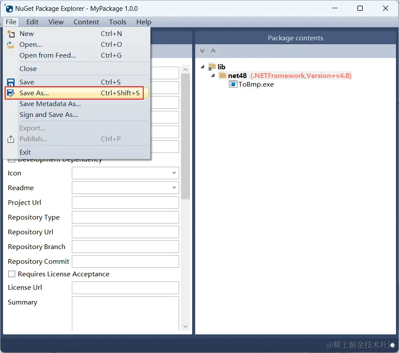Click the metadata panel scrollbar thumb
The height and width of the screenshot is (353, 399).
coord(186,136)
